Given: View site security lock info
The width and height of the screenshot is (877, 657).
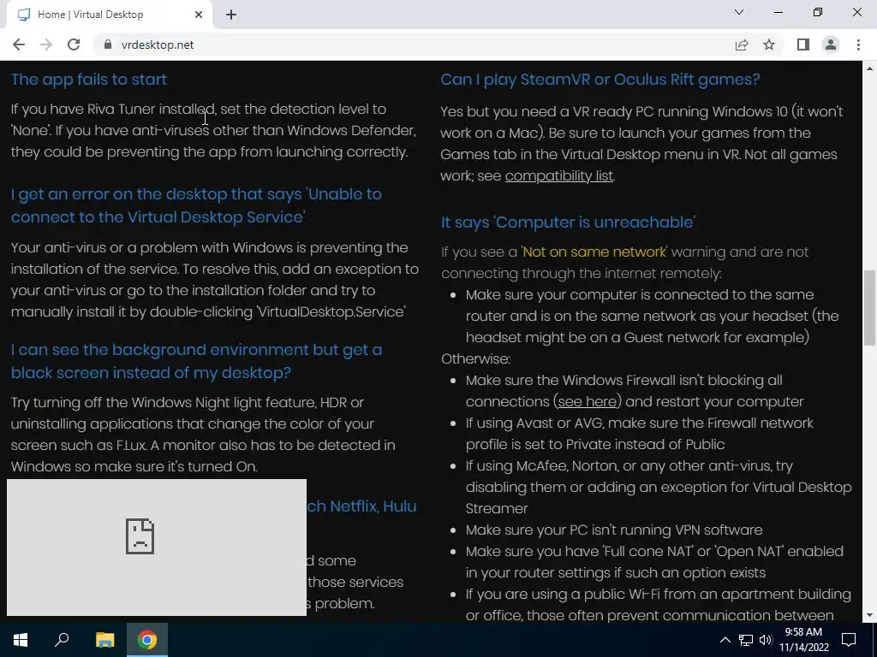Looking at the screenshot, I should point(108,44).
